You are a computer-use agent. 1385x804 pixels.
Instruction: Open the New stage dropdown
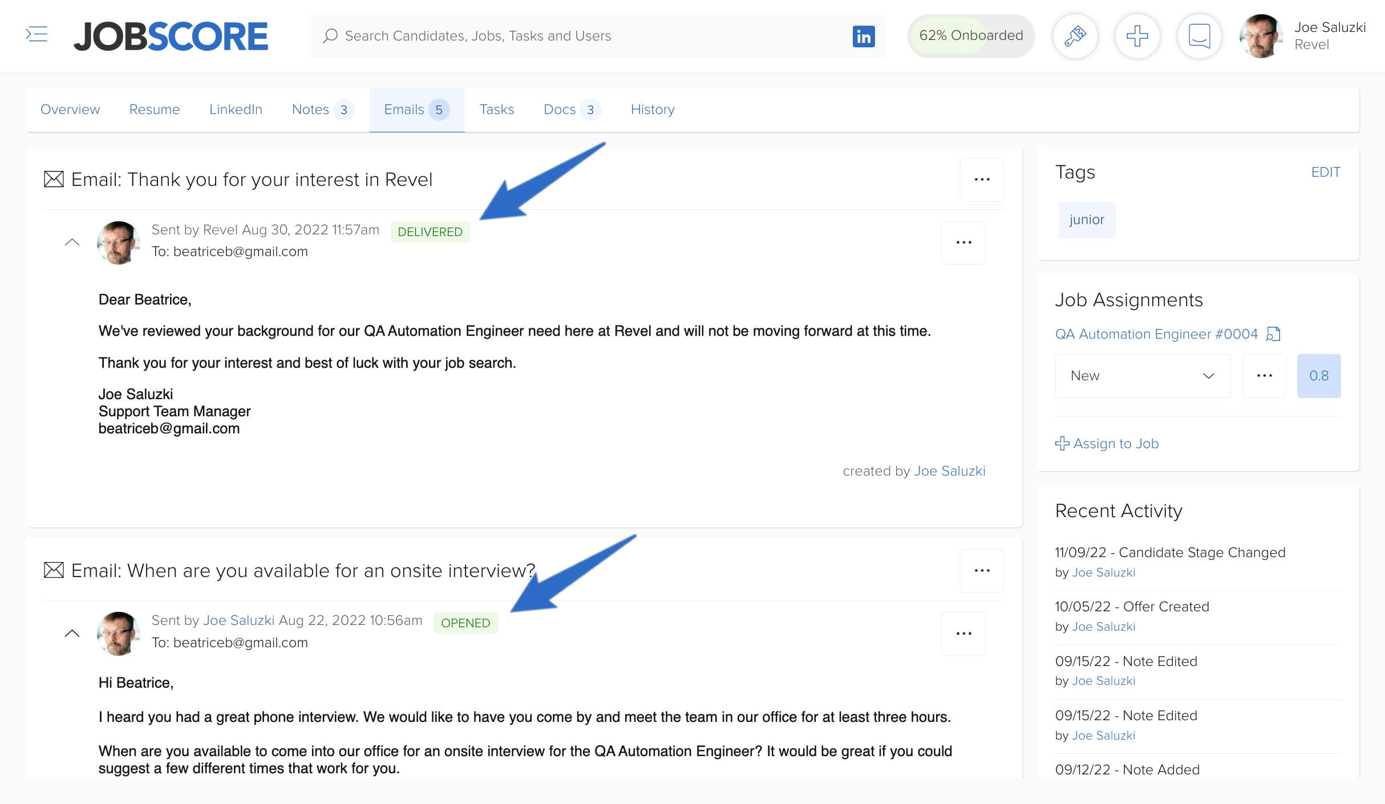point(1141,374)
